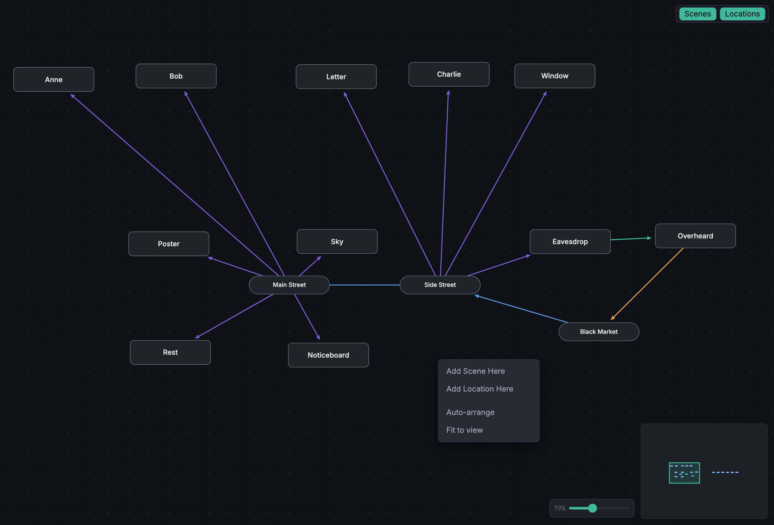
Task: Choose Add Scene Here from context menu
Action: (x=489, y=371)
